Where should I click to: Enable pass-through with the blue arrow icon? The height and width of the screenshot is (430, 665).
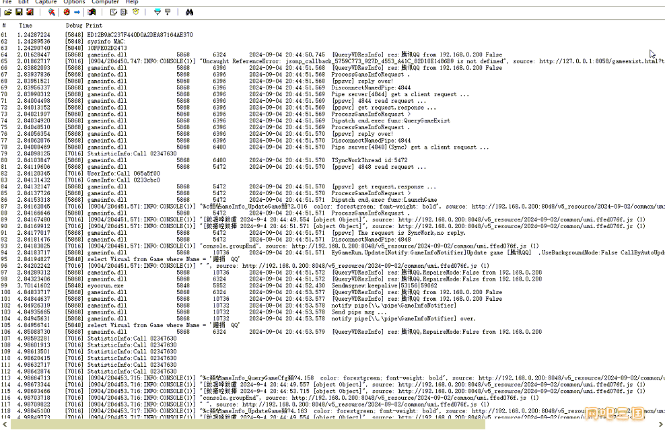point(77,12)
